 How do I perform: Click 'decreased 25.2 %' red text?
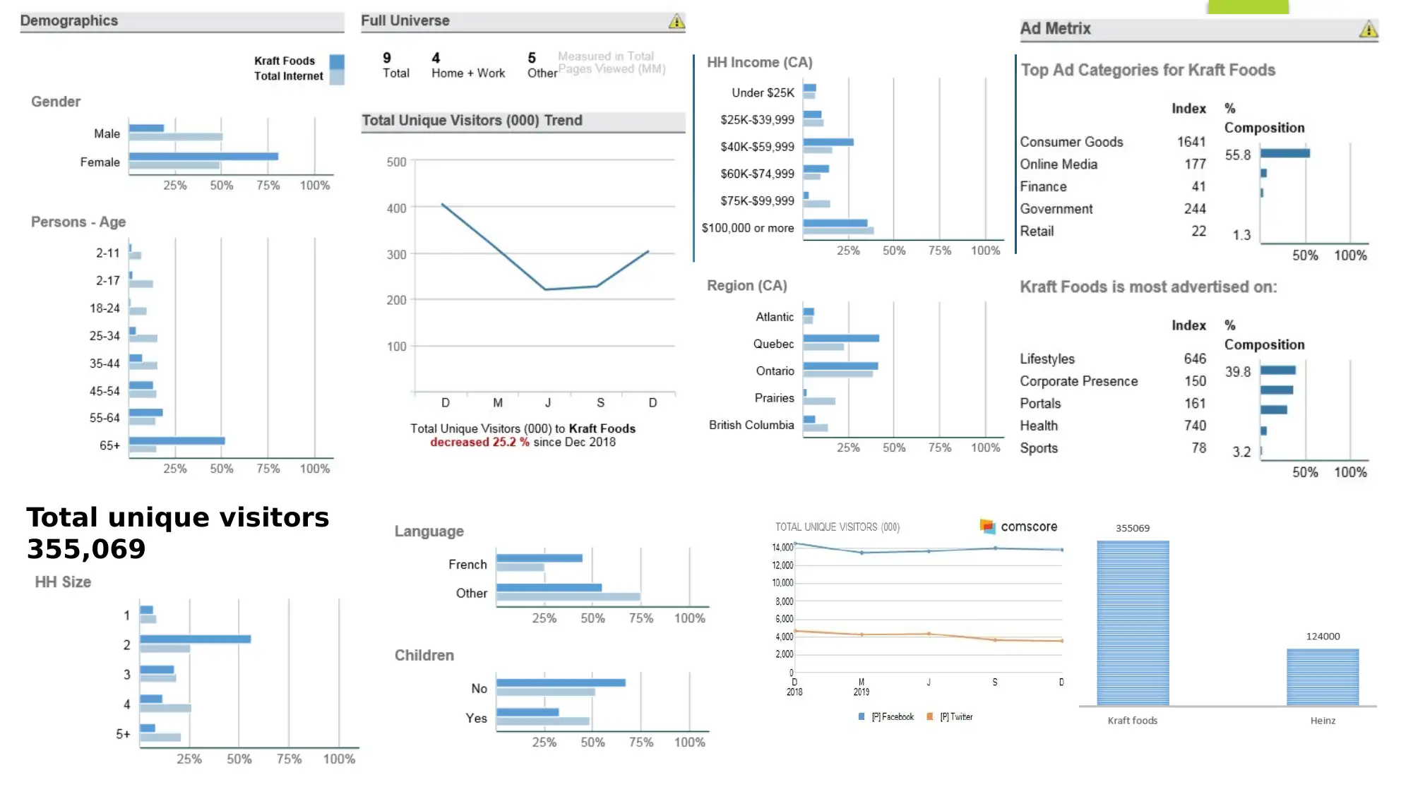coord(479,443)
